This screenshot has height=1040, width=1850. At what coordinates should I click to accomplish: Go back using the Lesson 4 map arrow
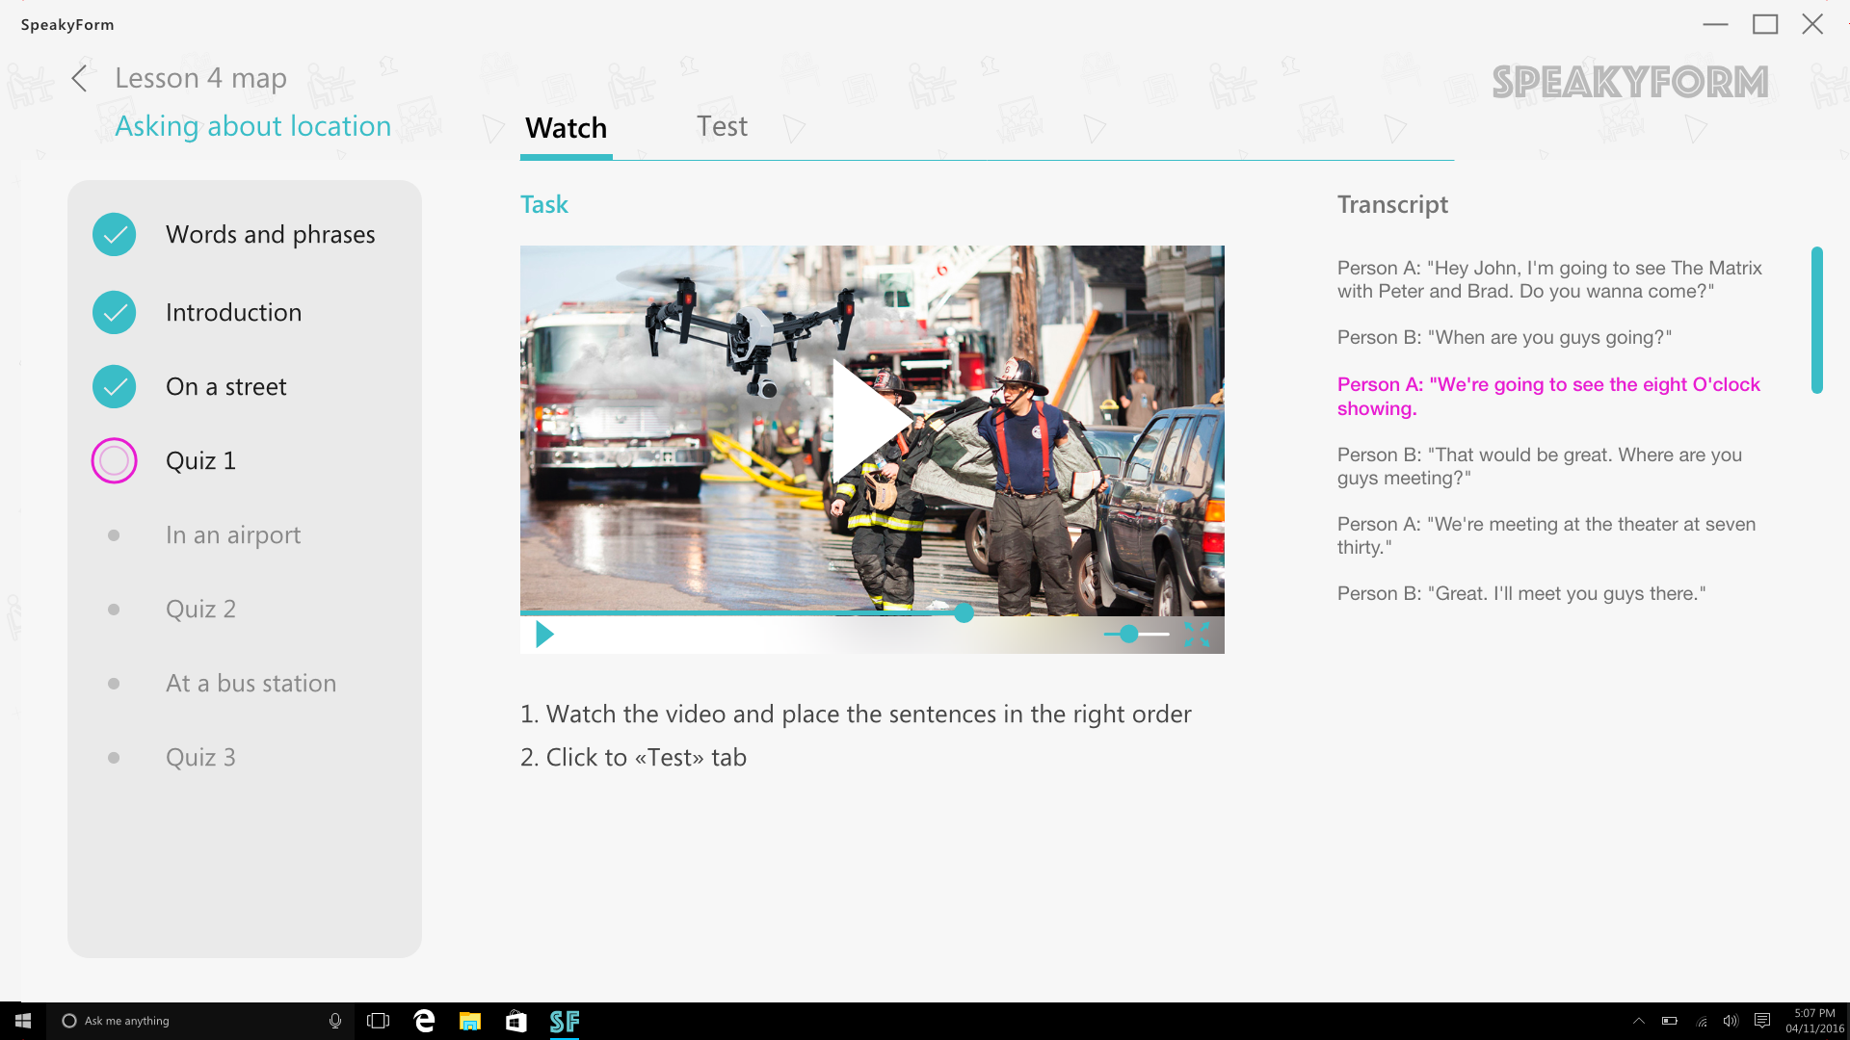click(80, 79)
